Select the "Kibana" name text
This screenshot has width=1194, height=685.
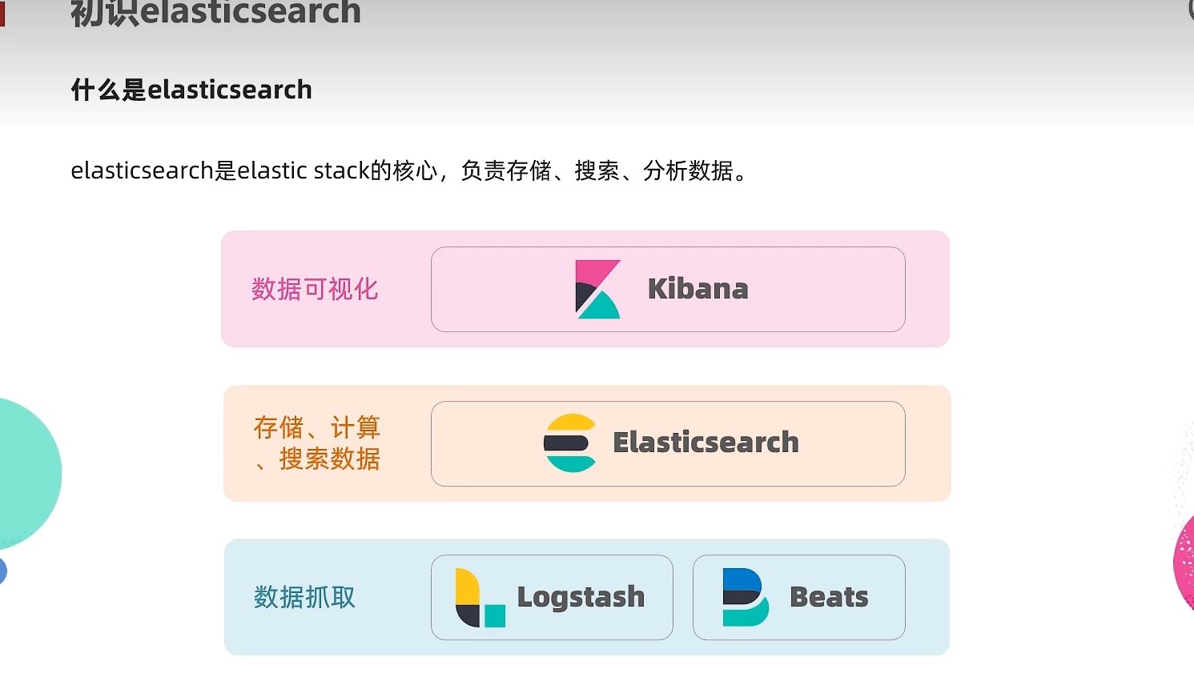pyautogui.click(x=698, y=289)
